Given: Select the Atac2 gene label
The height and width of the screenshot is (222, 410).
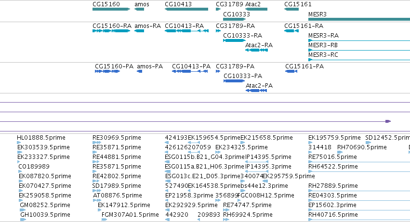Looking at the screenshot, I should point(253,4).
